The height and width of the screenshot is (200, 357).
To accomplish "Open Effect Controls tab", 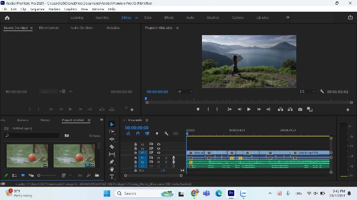I will [x=49, y=27].
